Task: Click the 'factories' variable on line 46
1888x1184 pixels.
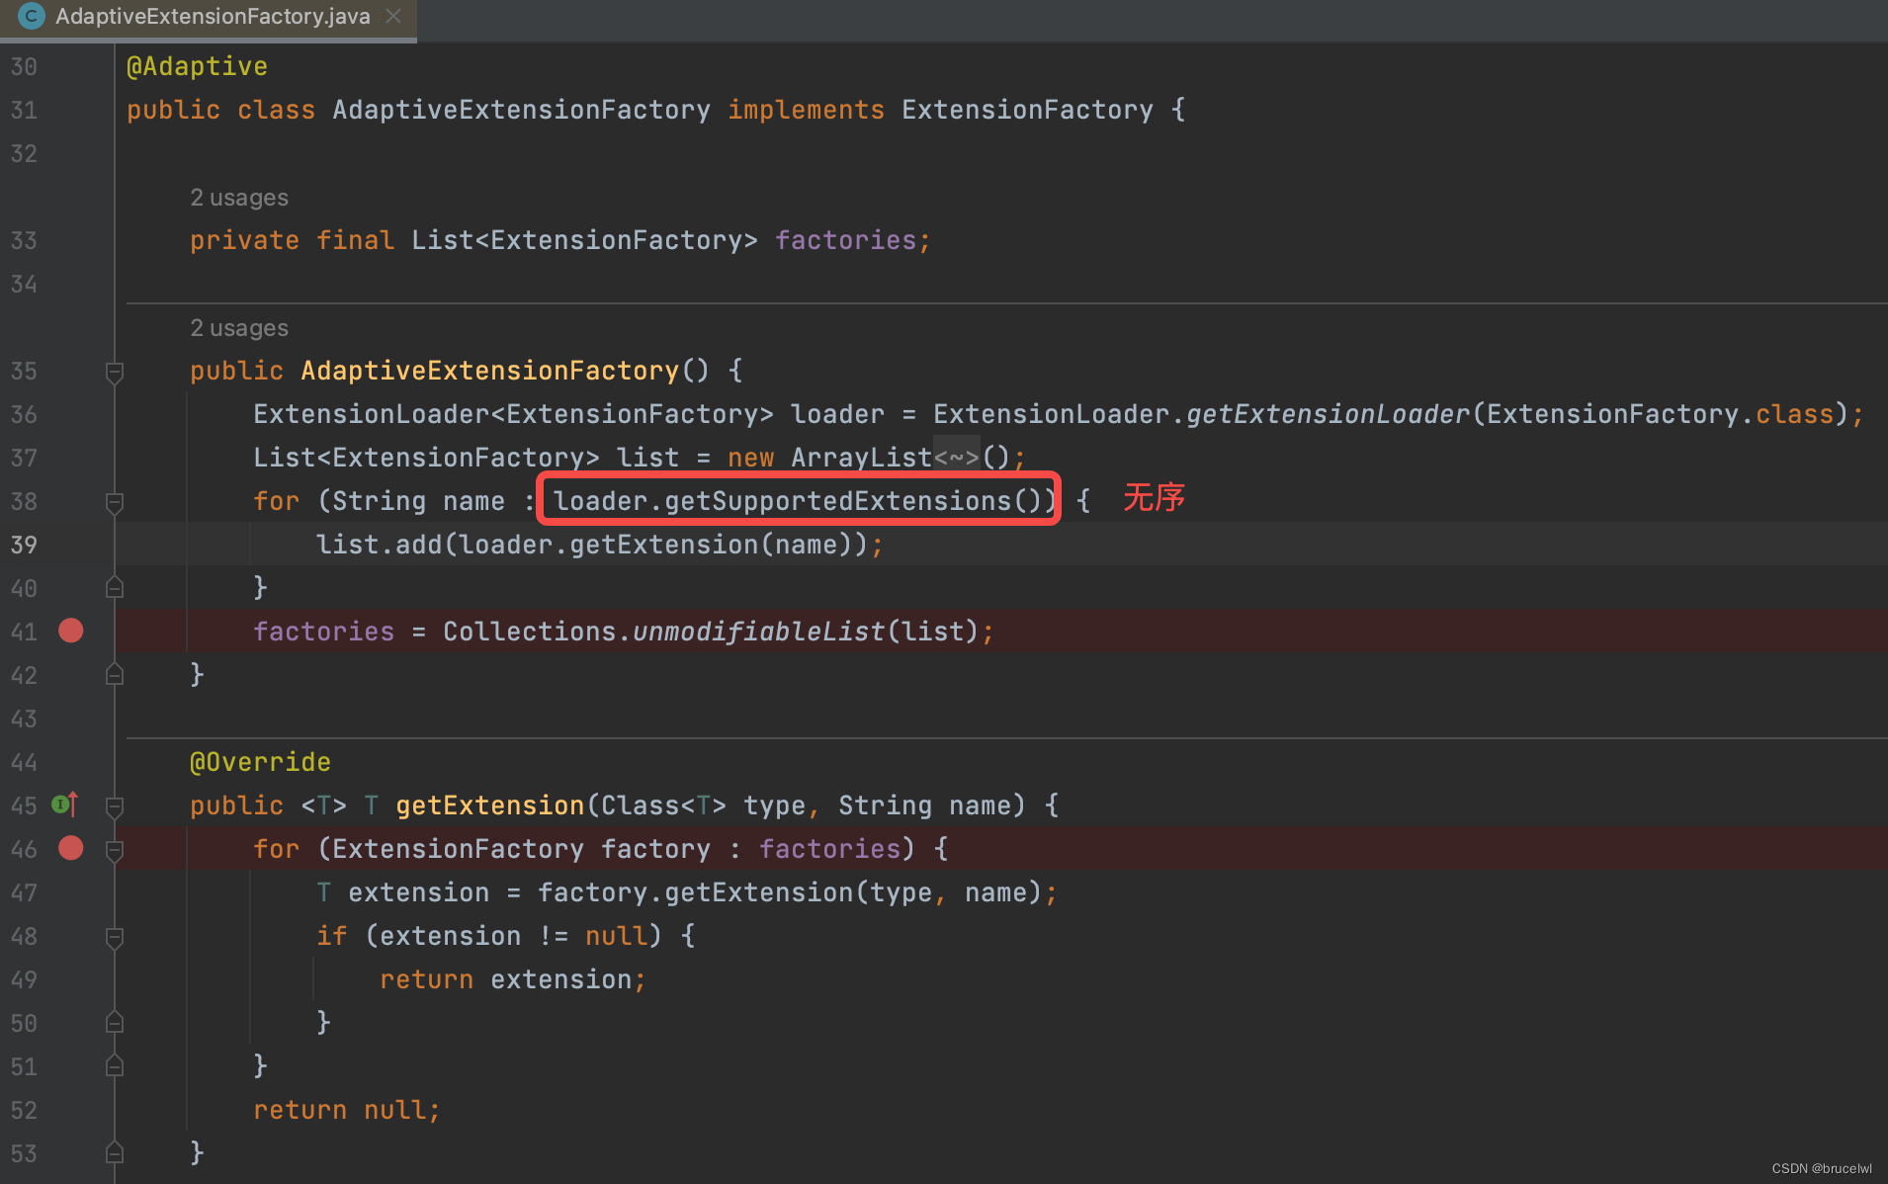Action: [x=829, y=849]
